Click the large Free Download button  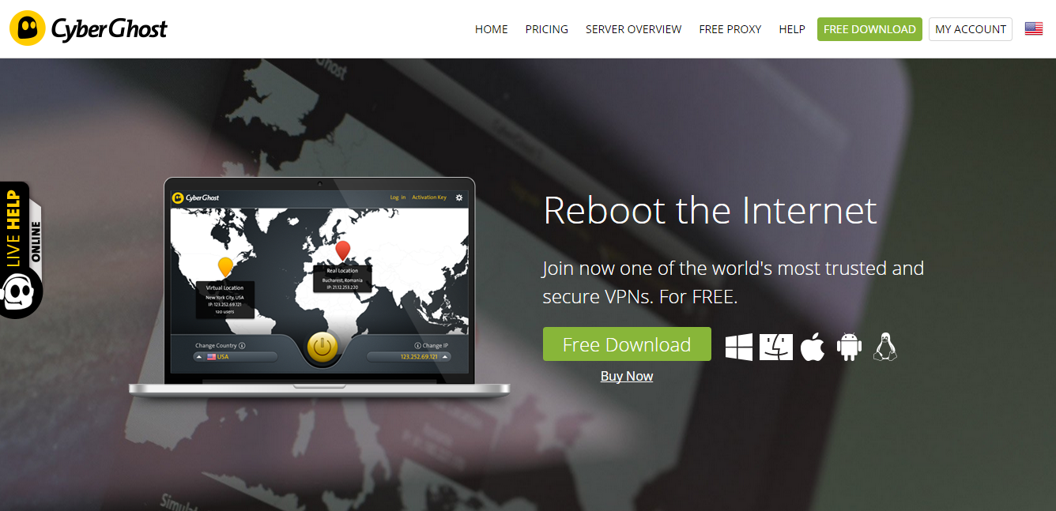pos(627,344)
